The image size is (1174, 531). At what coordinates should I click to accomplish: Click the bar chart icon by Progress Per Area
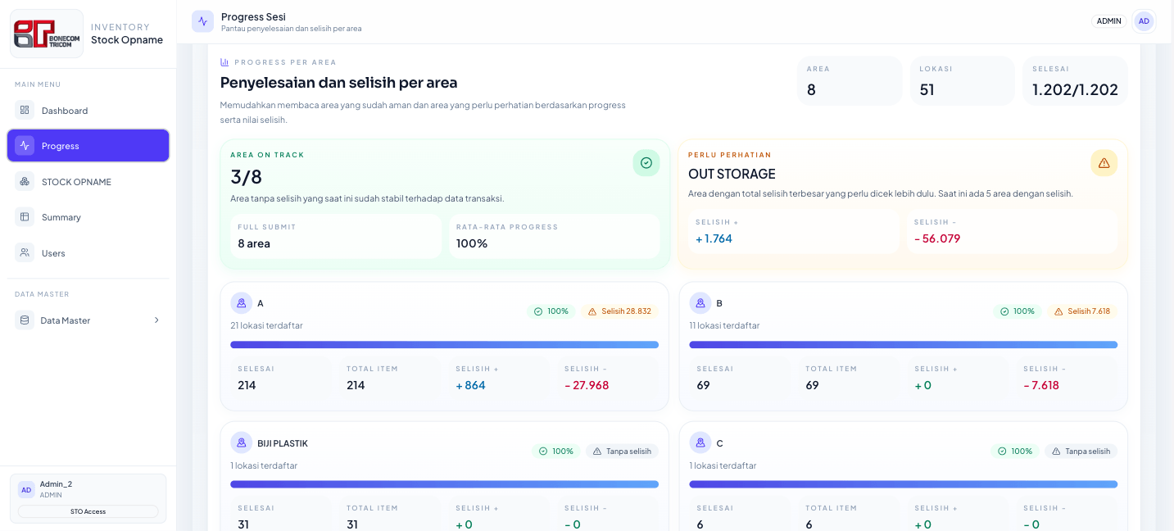tap(224, 62)
